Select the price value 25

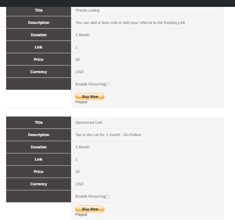78,172
